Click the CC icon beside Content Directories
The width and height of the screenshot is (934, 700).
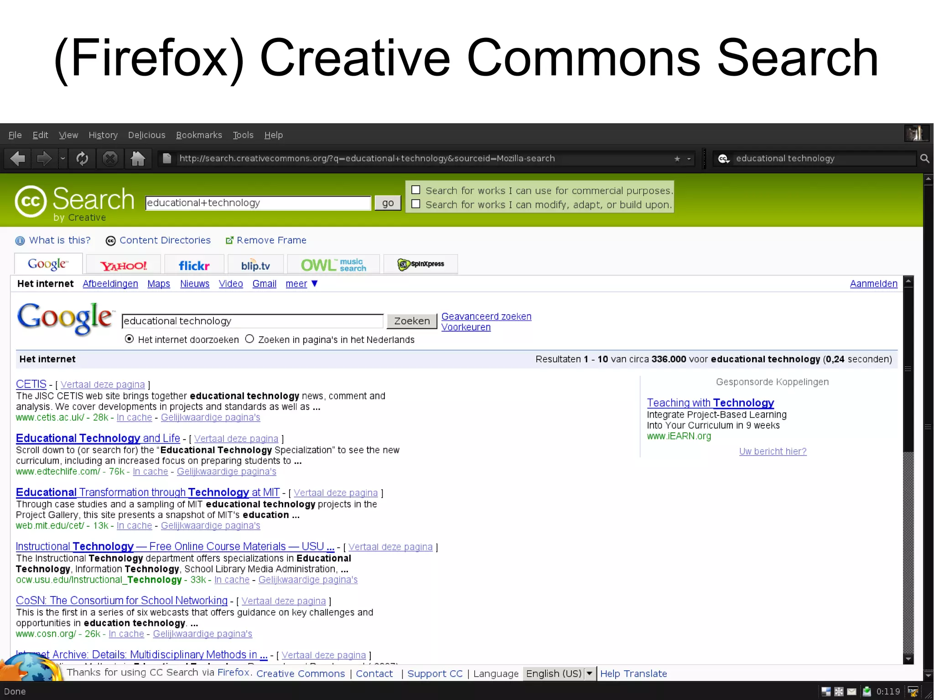point(110,241)
